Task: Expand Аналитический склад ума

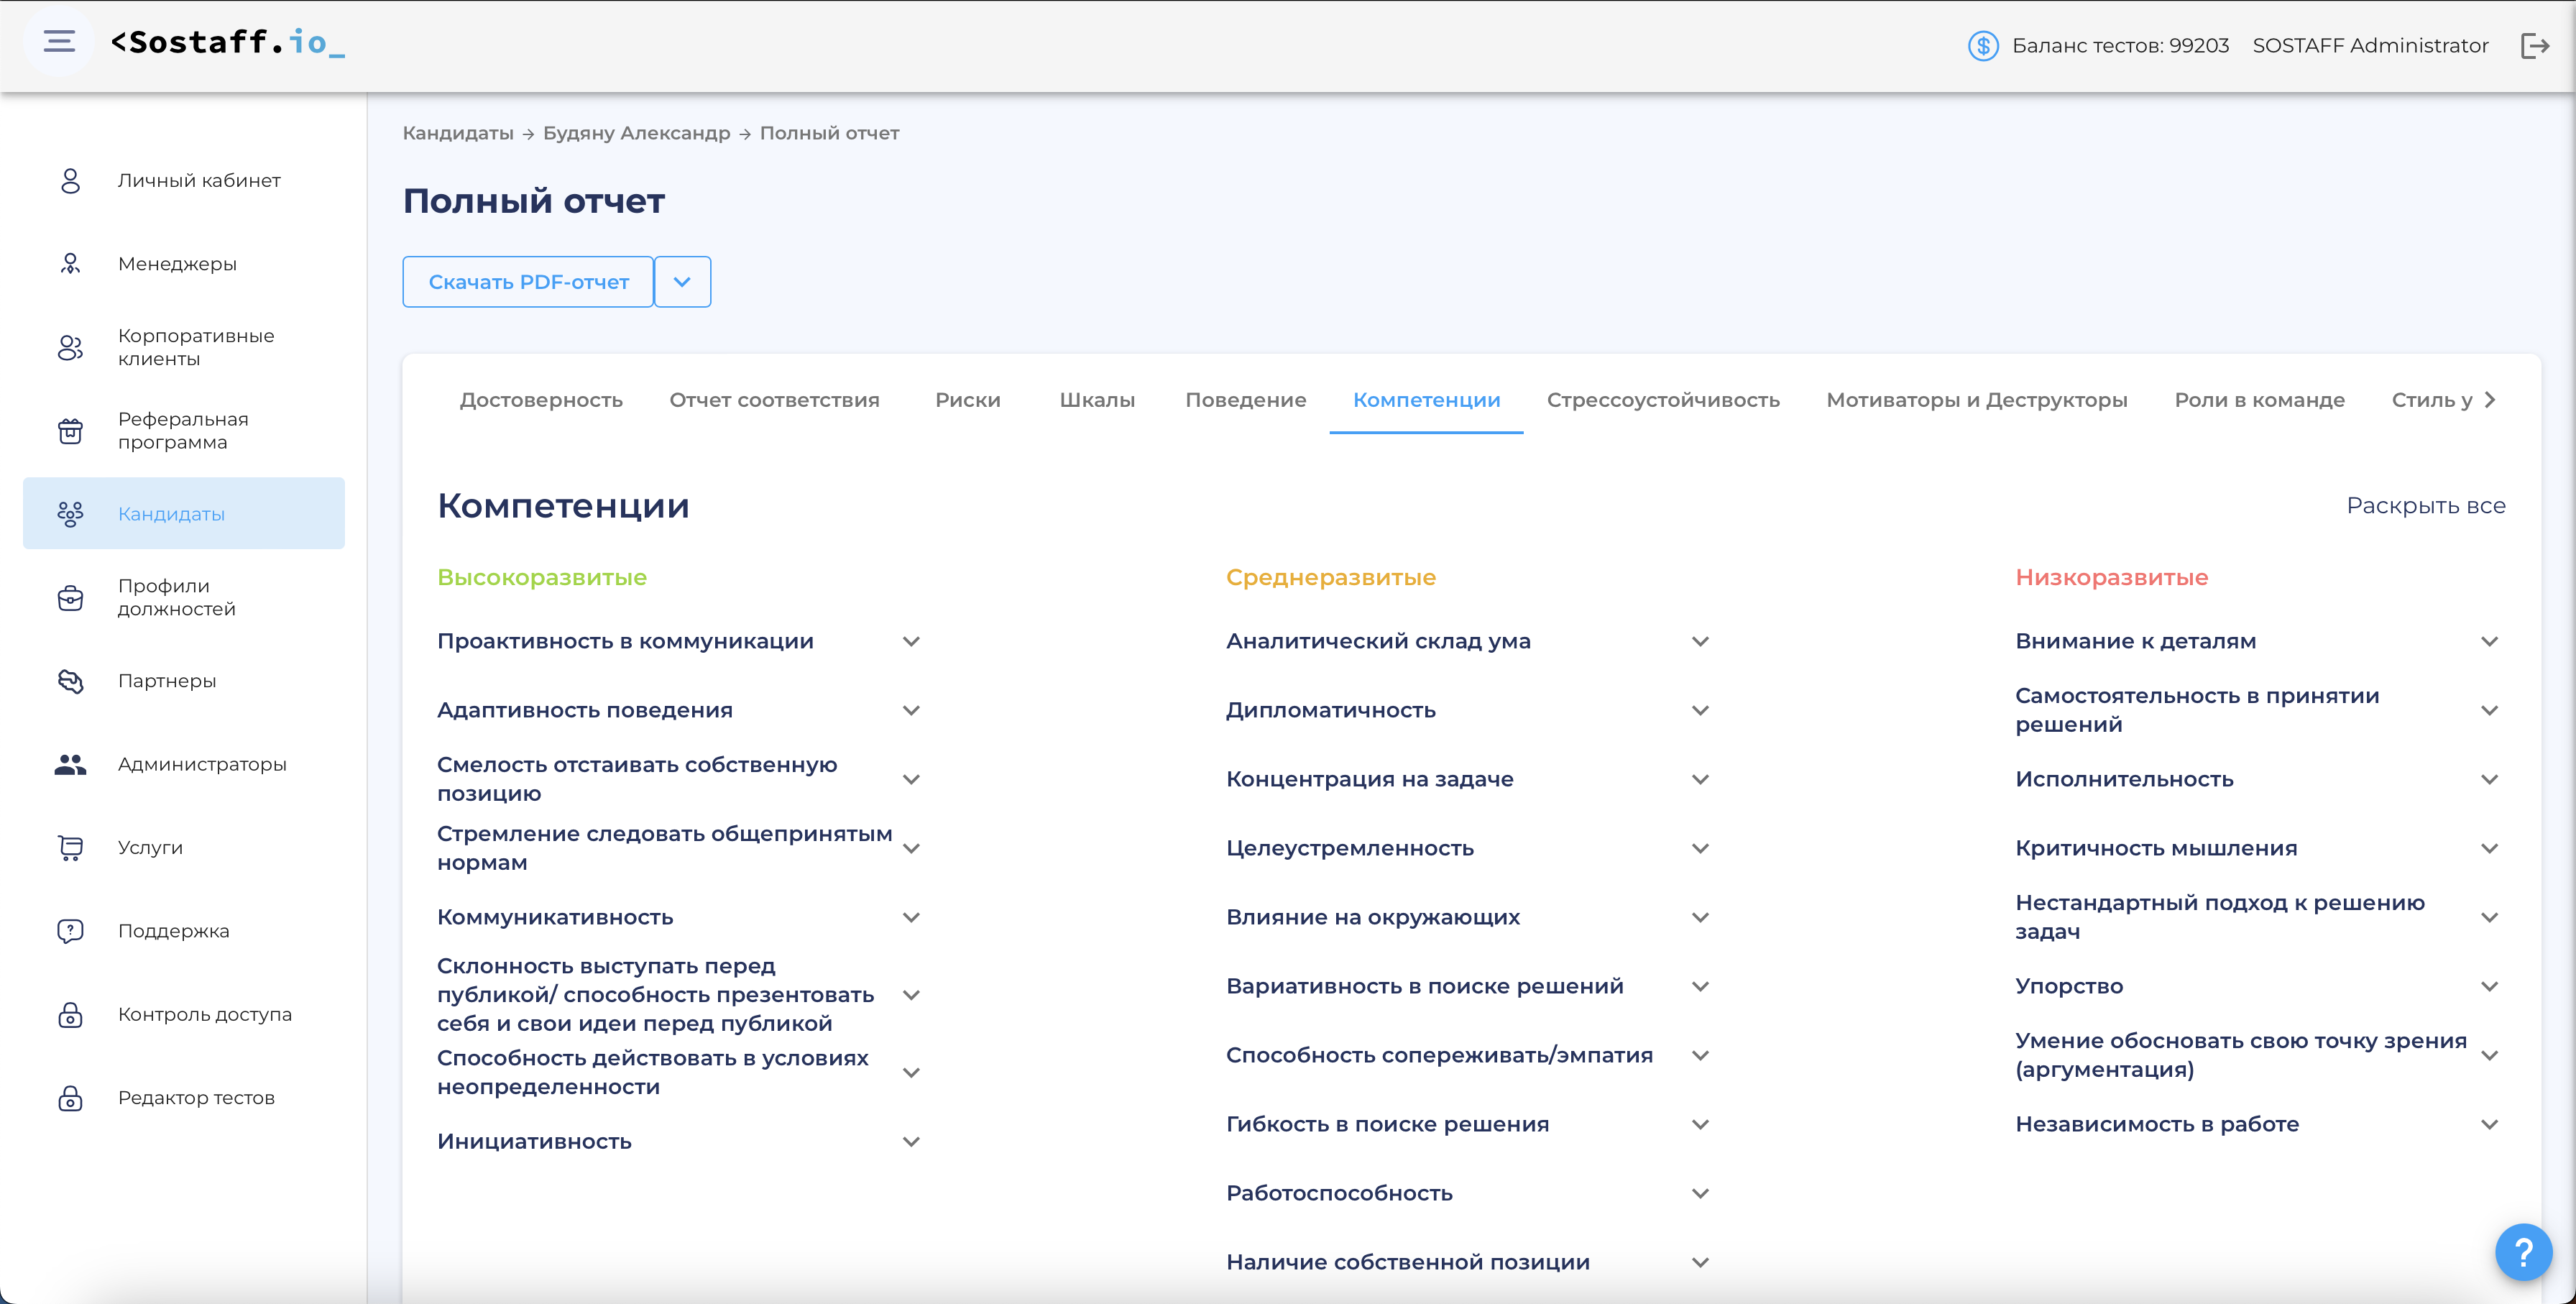Action: click(1700, 641)
